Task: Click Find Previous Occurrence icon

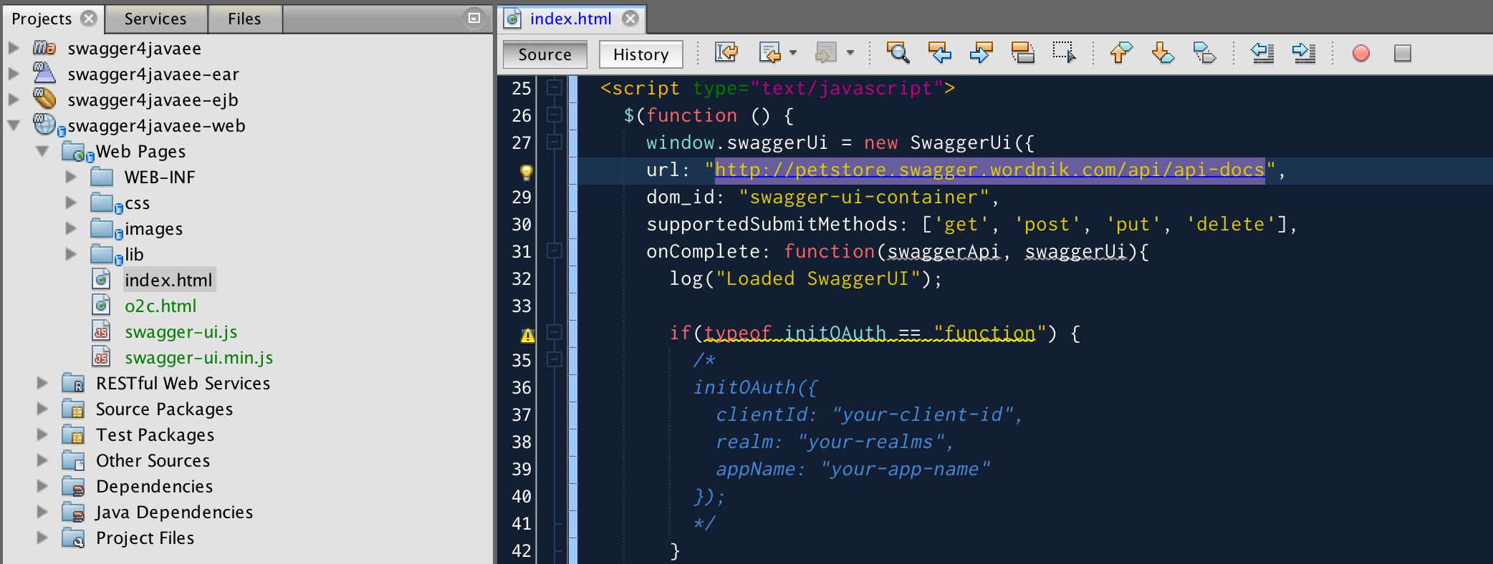Action: coord(939,53)
